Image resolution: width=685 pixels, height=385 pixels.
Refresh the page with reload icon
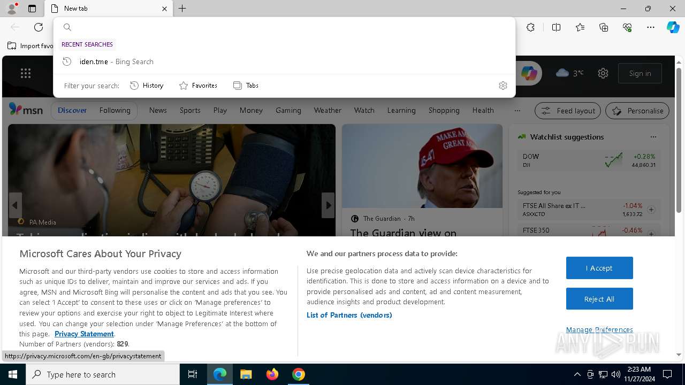(x=39, y=27)
